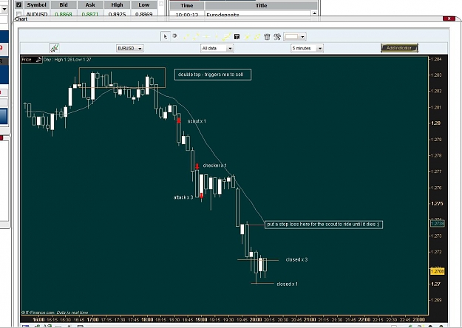Open the tools settings wrench icon
This screenshot has height=328, width=462.
pos(277,36)
